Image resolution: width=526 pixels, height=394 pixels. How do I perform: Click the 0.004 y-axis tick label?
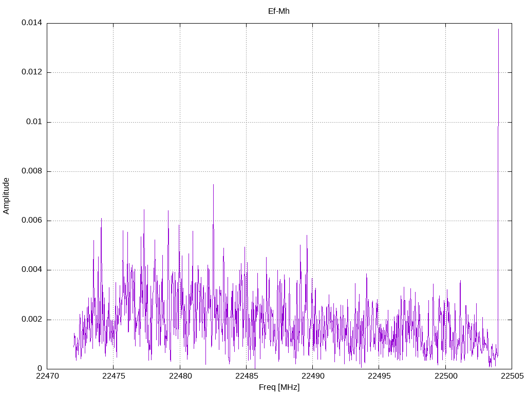point(31,270)
